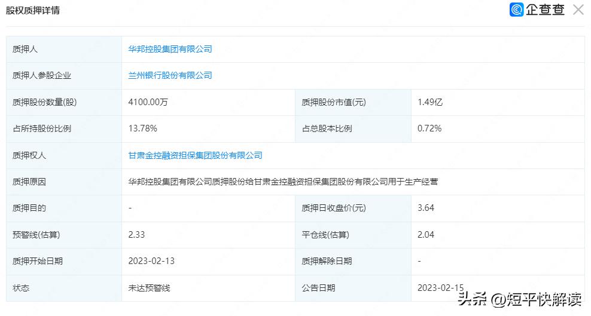The height and width of the screenshot is (316, 591).
Task: Open the 甘肃金控融资担保集团股份有限公司 link
Action: click(195, 155)
